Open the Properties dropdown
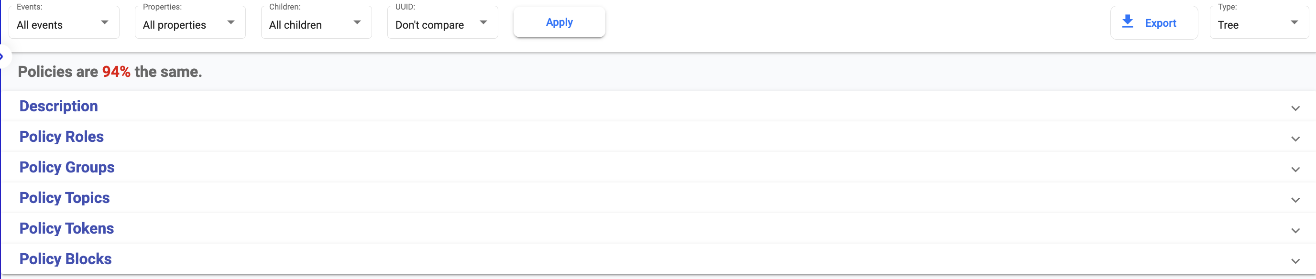 pos(190,23)
